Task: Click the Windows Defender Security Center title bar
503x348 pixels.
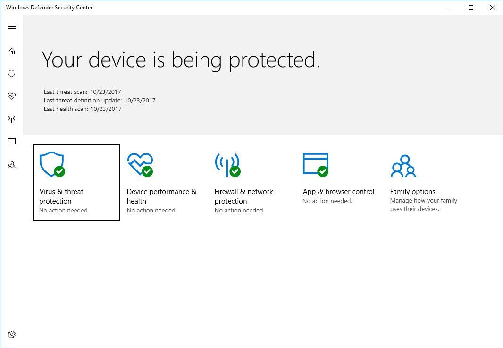Action: coord(49,7)
